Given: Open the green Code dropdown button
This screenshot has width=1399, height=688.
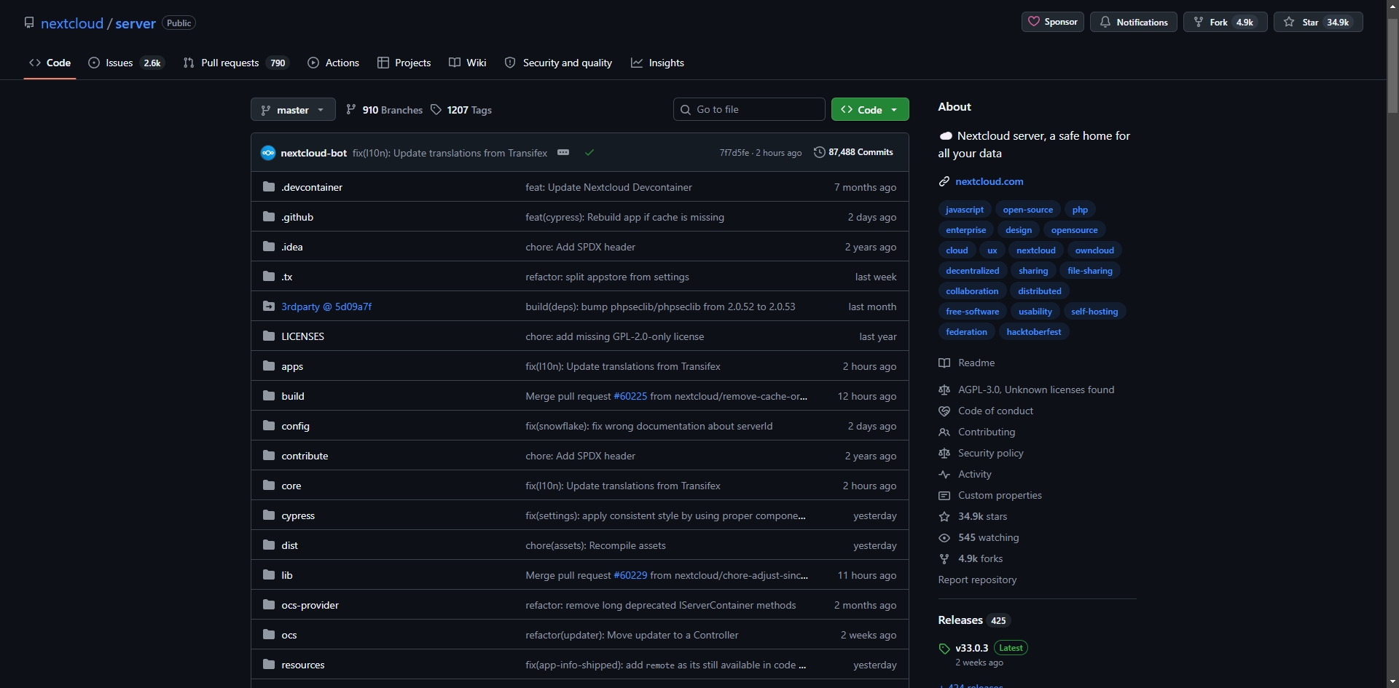Looking at the screenshot, I should click(870, 109).
